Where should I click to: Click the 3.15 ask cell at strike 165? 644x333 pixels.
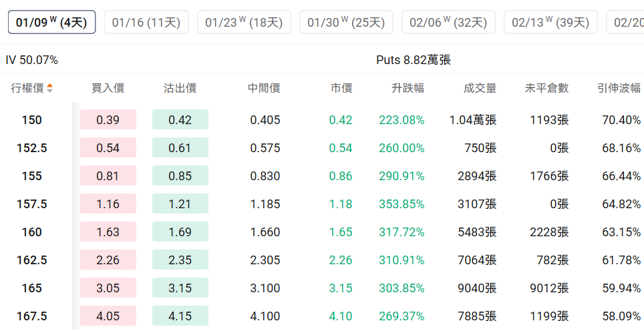tap(180, 288)
